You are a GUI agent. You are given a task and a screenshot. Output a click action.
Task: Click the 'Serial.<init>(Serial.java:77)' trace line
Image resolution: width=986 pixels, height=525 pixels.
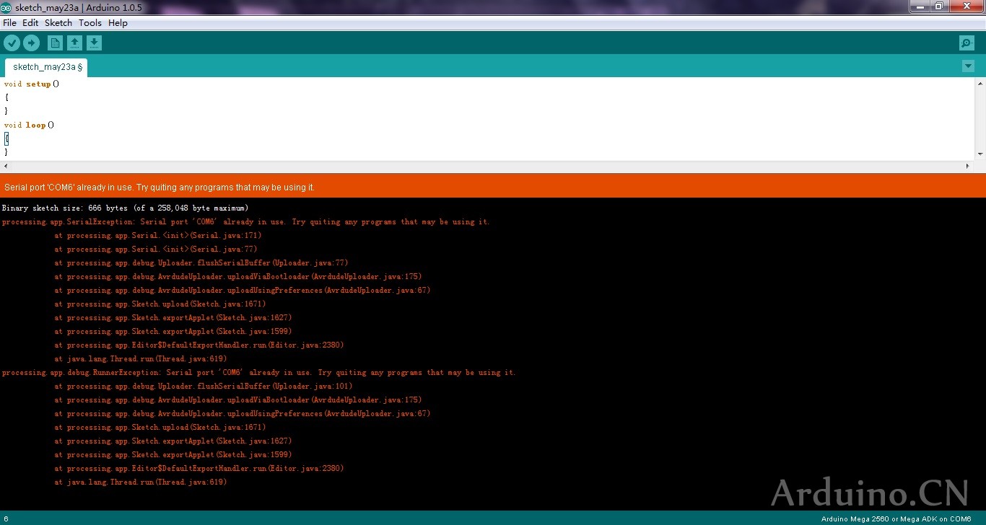156,250
